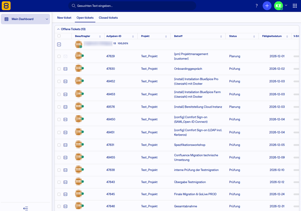Tick the checkbox for ticket 49455
The height and width of the screenshot is (211, 301).
(x=59, y=158)
